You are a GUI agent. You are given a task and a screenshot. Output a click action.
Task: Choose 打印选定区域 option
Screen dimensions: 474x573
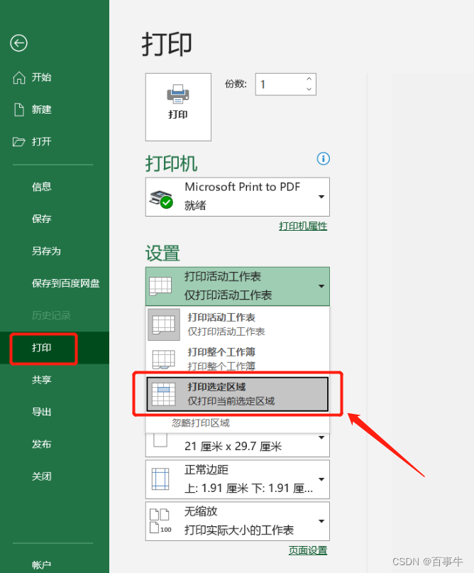pyautogui.click(x=238, y=394)
